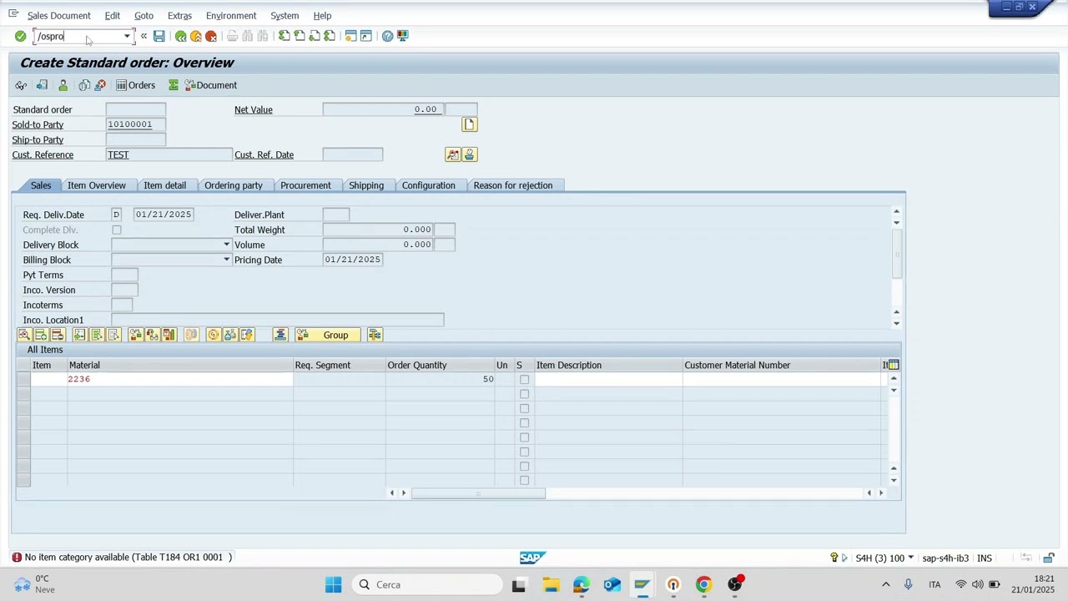Click the Pyt Terms input field
This screenshot has height=601, width=1068.
point(124,275)
